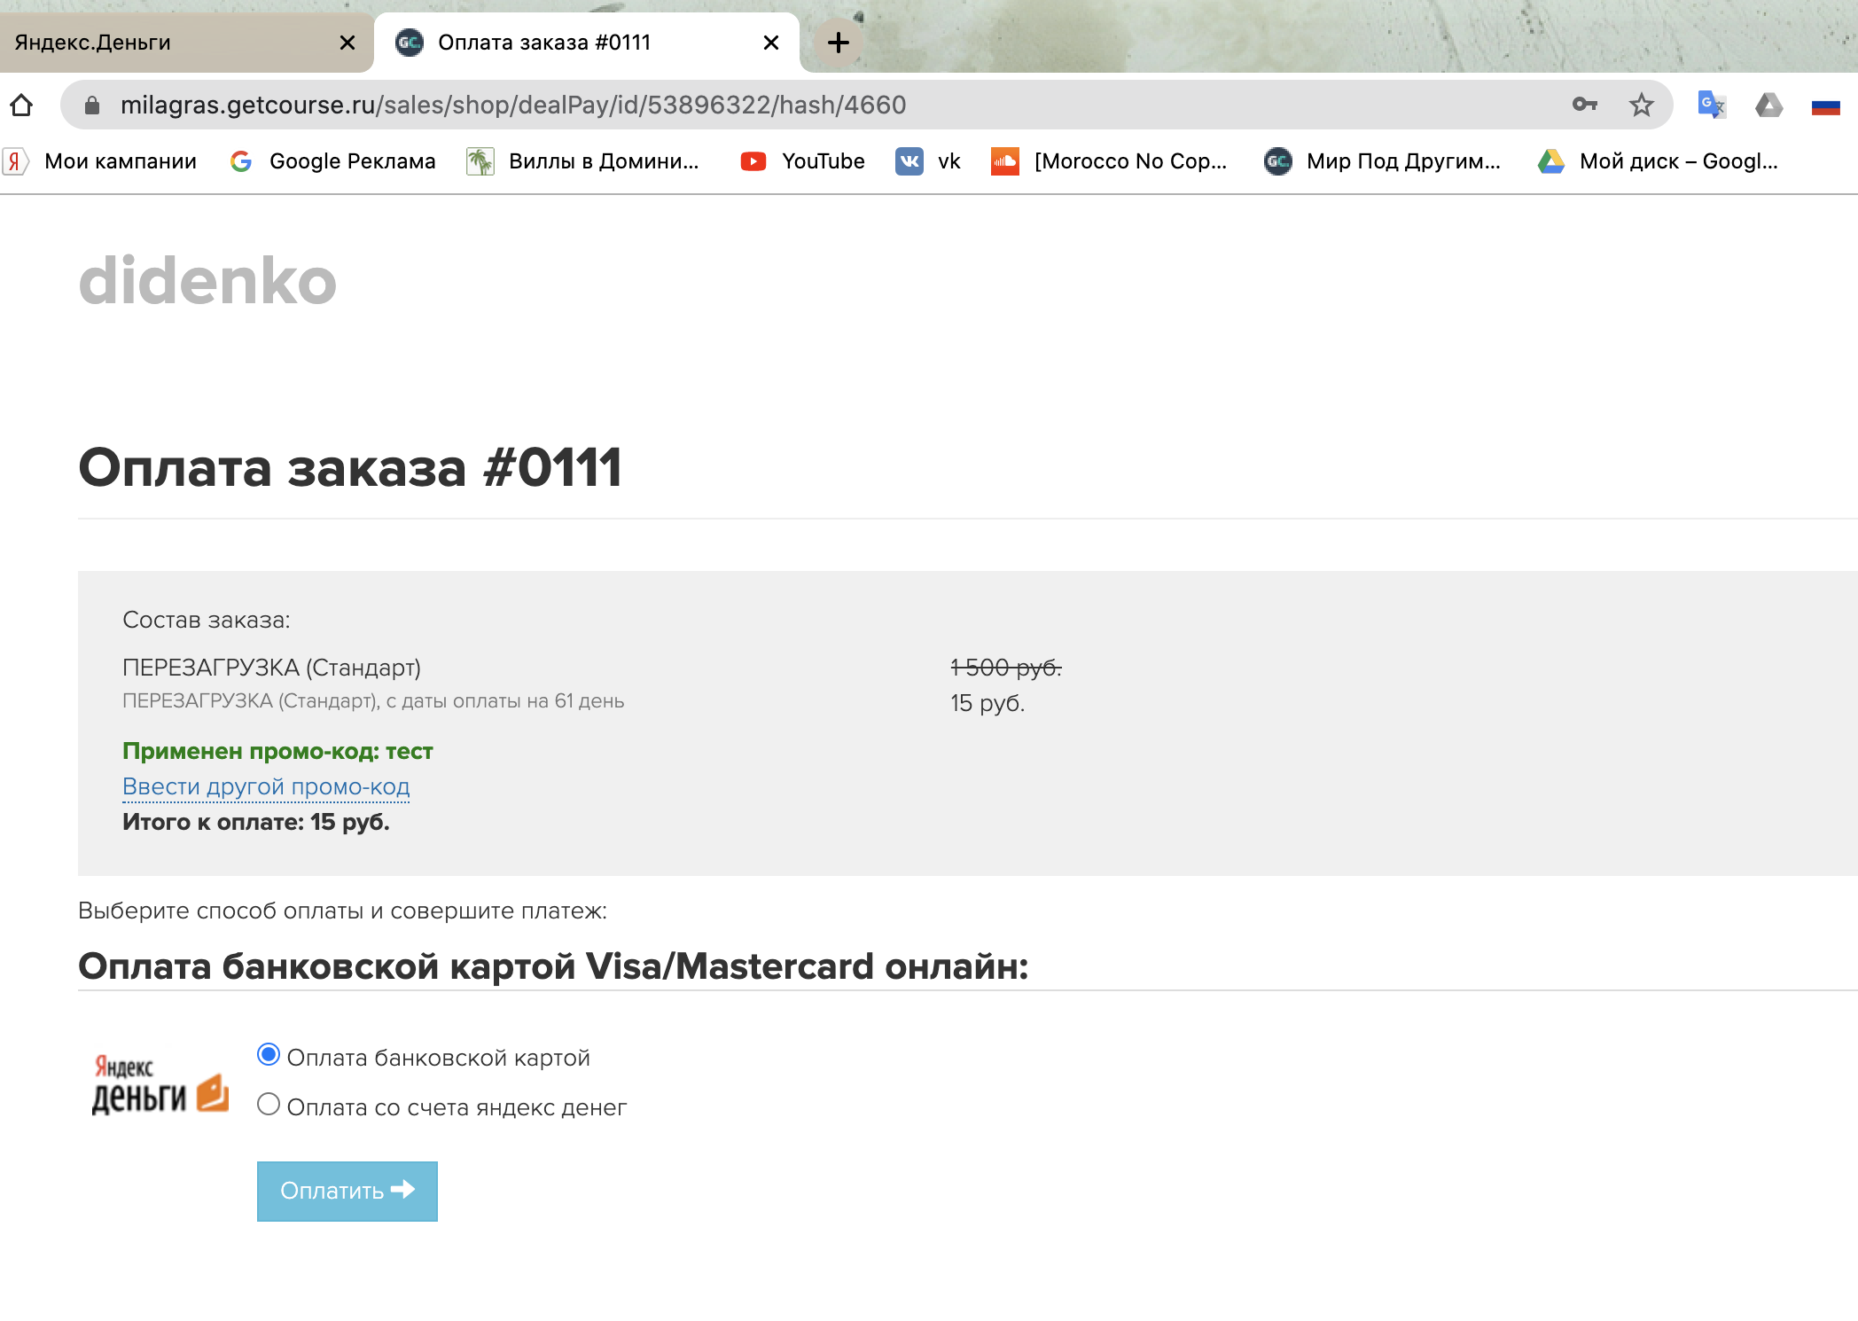Image resolution: width=1858 pixels, height=1321 pixels.
Task: Select the 'Оплата заказа #0111' tab
Action: click(x=567, y=43)
